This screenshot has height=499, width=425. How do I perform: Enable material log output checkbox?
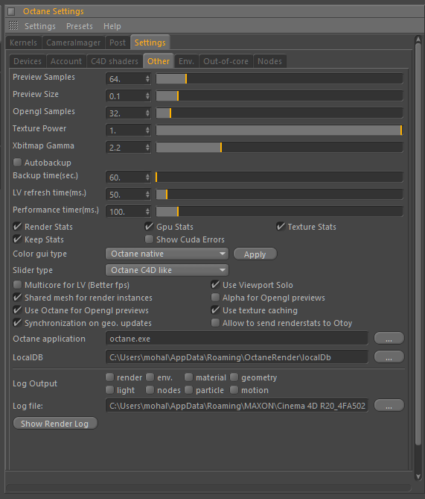(x=188, y=377)
